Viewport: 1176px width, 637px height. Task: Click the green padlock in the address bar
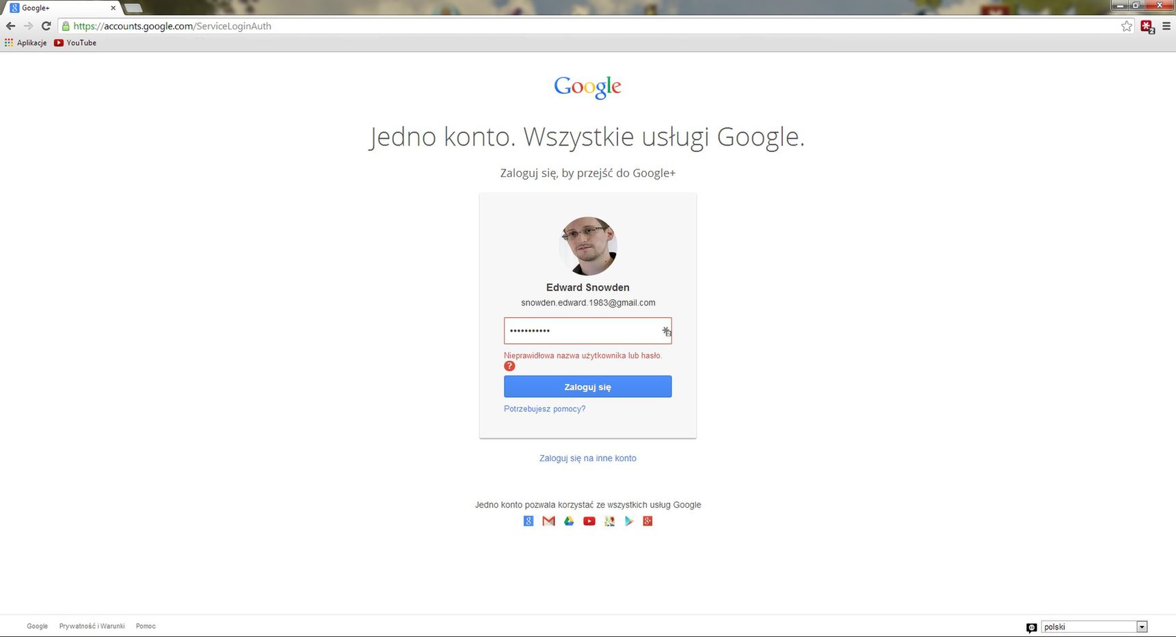(x=66, y=26)
